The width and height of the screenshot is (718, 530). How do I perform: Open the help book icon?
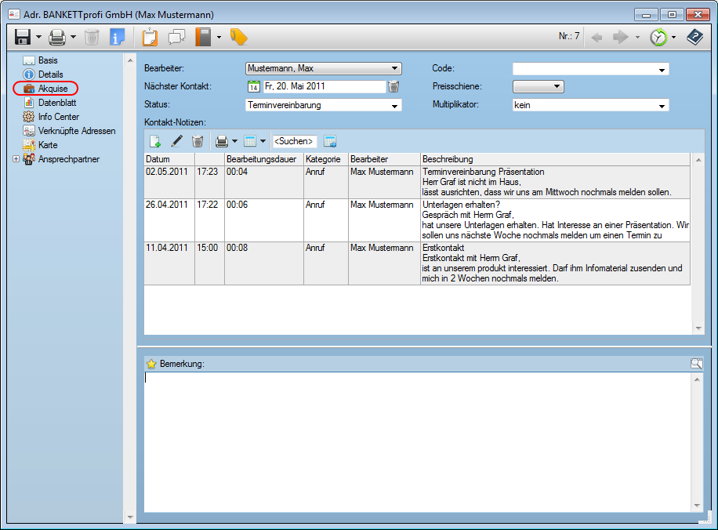694,37
